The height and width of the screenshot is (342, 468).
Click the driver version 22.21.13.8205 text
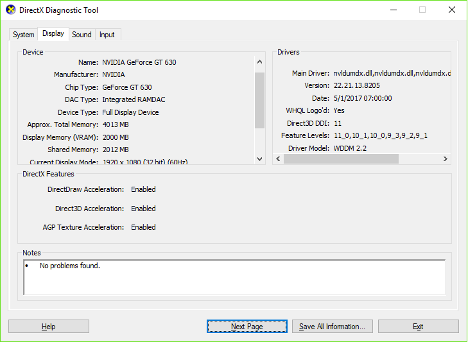[x=356, y=86]
